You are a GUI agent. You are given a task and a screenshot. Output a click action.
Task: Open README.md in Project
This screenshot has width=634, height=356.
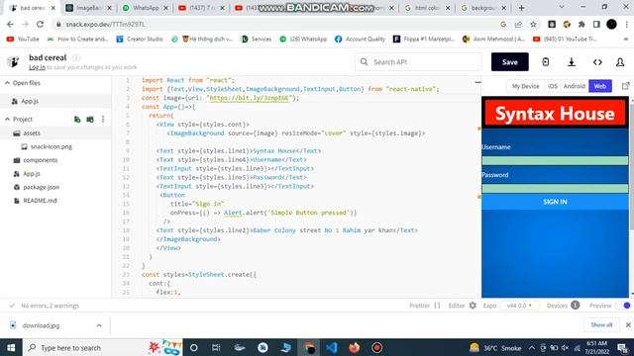pyautogui.click(x=40, y=200)
